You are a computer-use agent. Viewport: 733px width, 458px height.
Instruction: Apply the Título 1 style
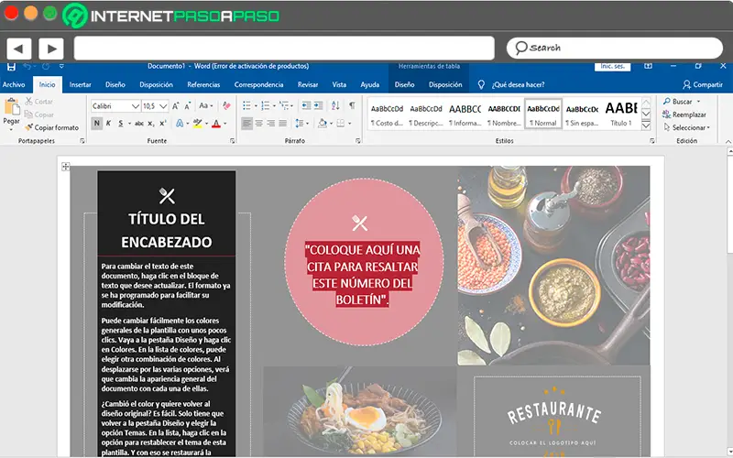621,114
